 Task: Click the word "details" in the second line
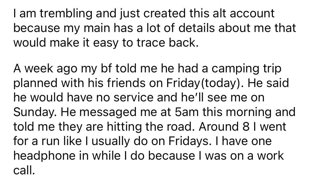pos(197,28)
